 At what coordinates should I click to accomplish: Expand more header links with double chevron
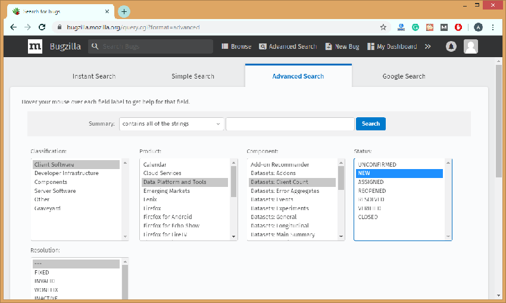coord(427,46)
